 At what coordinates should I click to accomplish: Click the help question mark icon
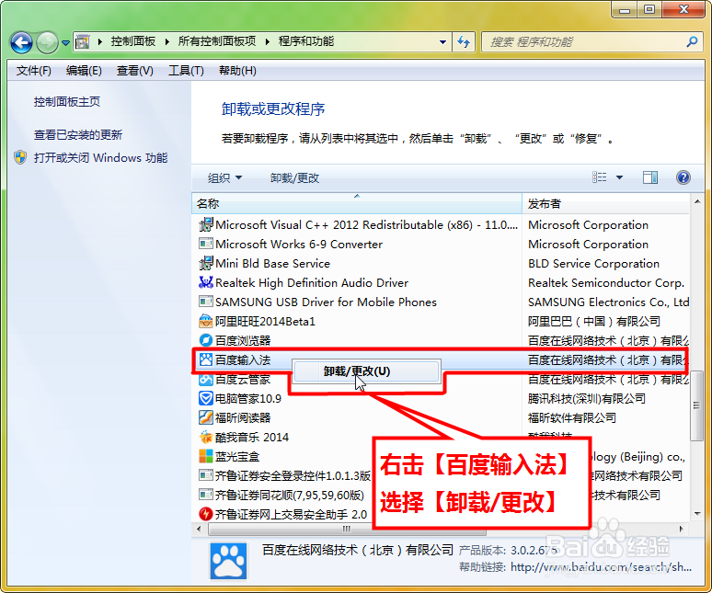pos(683,177)
